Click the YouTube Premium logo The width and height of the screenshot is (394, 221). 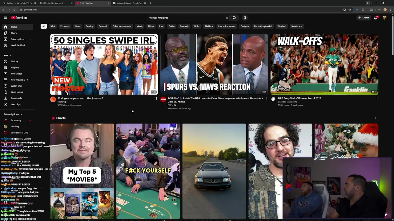pyautogui.click(x=19, y=18)
